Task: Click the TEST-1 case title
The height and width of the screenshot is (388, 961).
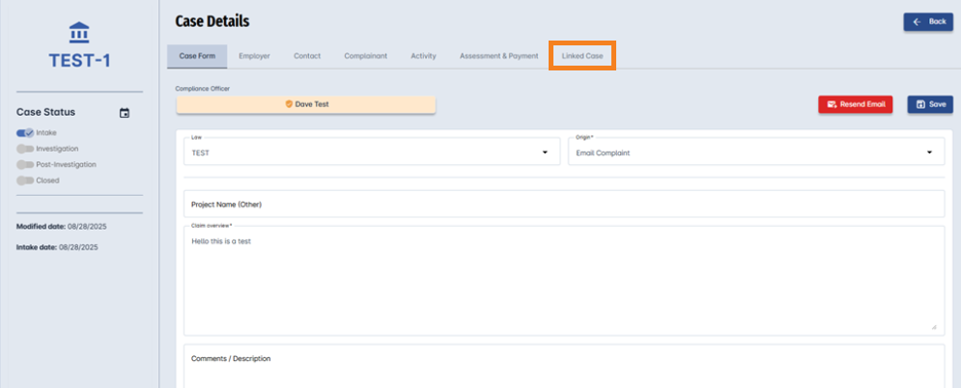Action: pyautogui.click(x=79, y=60)
